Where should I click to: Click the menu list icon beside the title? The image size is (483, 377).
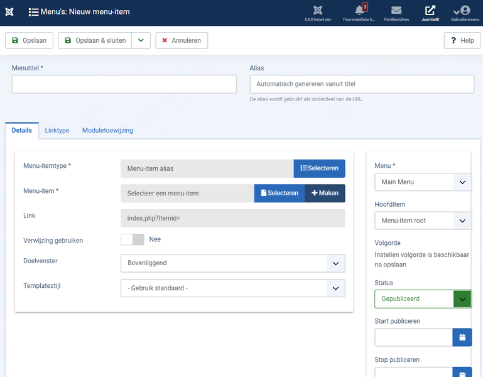(33, 12)
